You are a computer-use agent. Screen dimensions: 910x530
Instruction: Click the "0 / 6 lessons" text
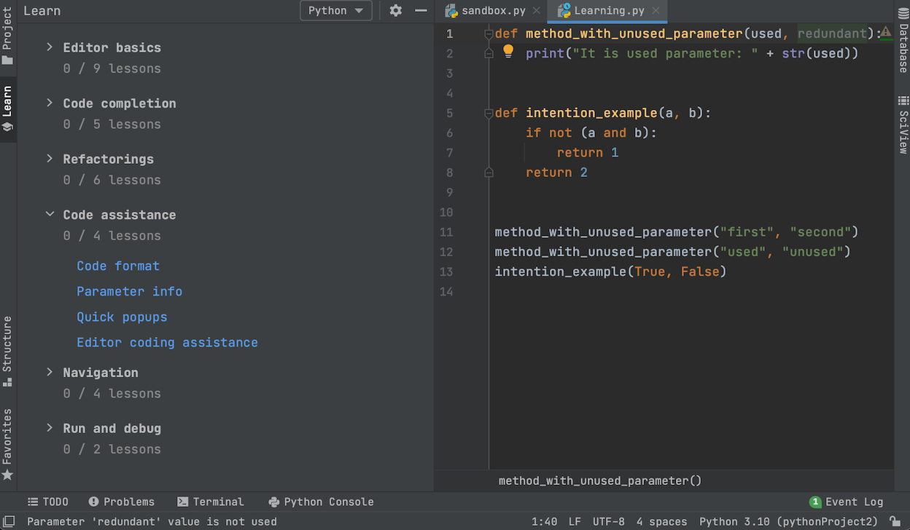click(112, 180)
